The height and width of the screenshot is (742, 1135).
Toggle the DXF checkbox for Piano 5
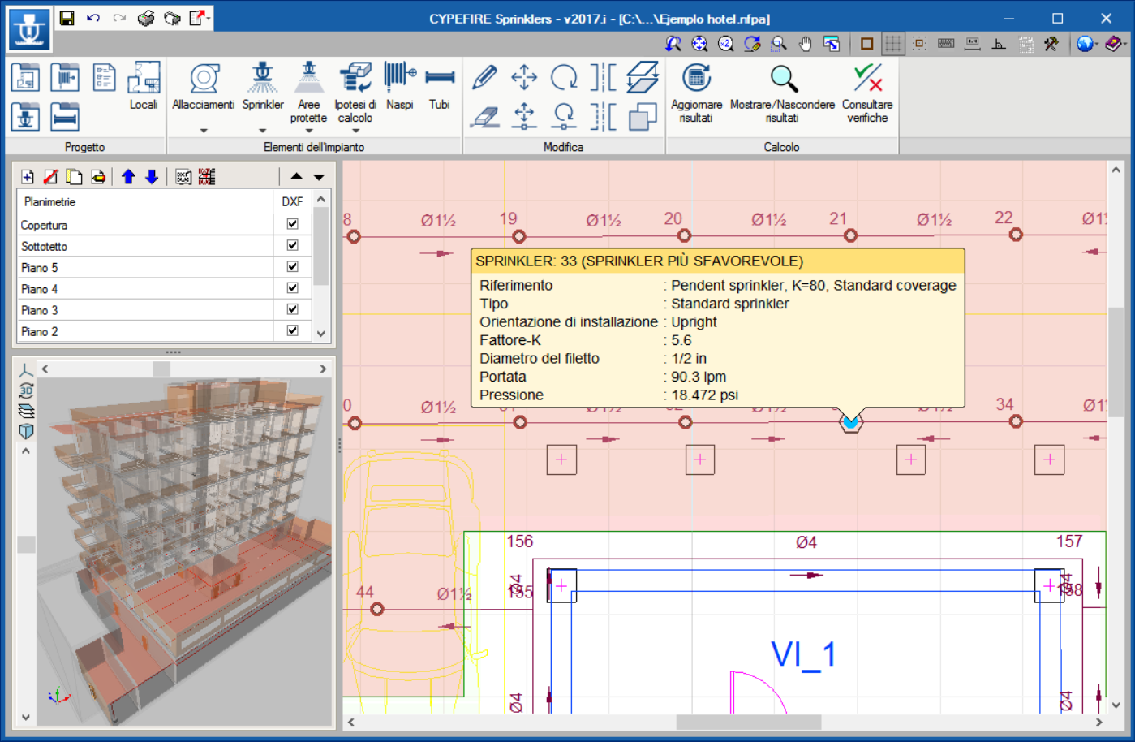point(293,266)
